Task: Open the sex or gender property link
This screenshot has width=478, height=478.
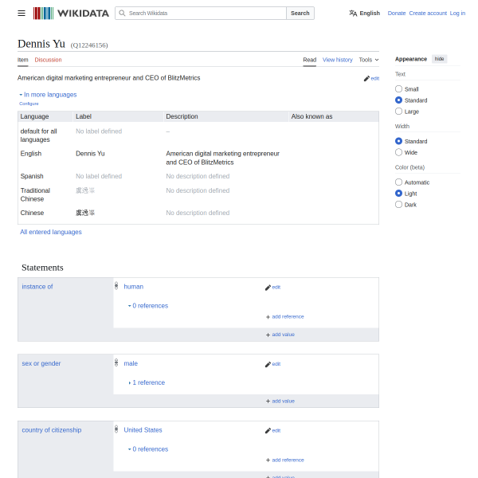Action: point(41,363)
